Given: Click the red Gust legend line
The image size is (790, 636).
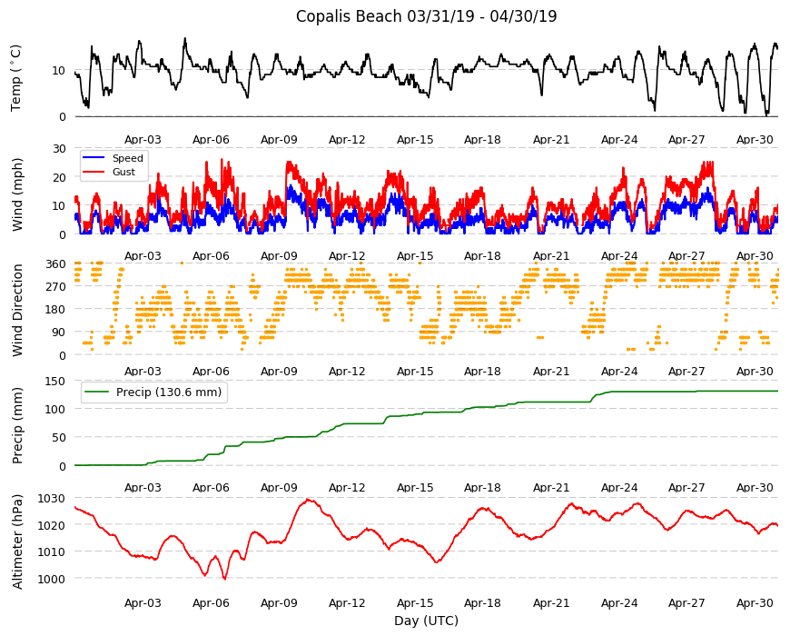Looking at the screenshot, I should [x=94, y=172].
